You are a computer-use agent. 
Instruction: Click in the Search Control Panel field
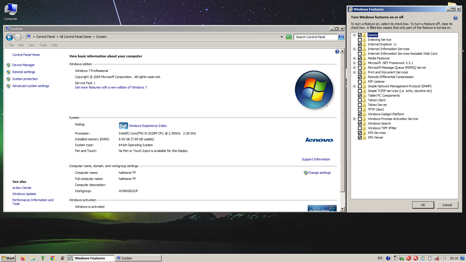point(316,37)
